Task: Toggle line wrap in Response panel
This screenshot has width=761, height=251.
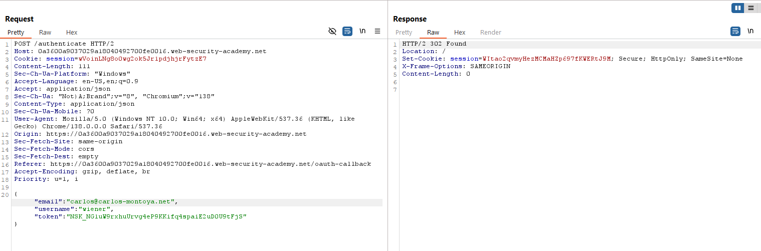Action: coord(735,31)
